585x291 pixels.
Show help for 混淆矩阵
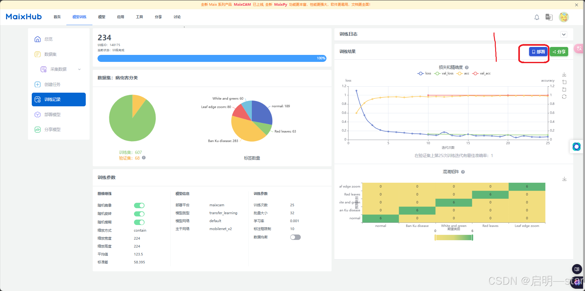[x=463, y=172]
